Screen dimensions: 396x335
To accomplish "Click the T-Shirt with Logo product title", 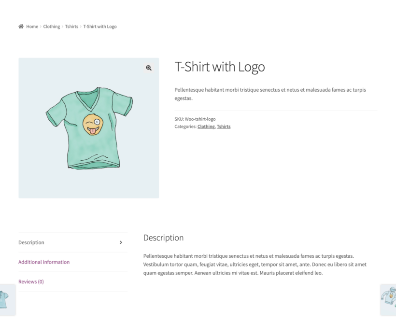I will pos(220,67).
